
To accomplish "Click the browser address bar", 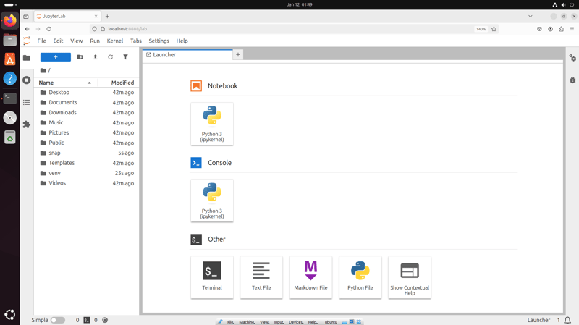I will click(x=289, y=29).
